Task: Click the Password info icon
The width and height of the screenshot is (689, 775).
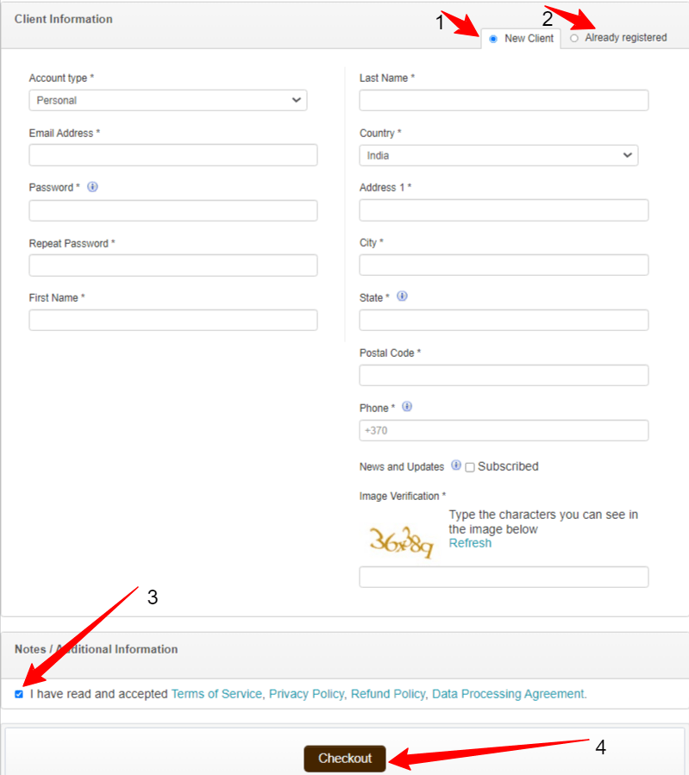Action: [x=92, y=187]
